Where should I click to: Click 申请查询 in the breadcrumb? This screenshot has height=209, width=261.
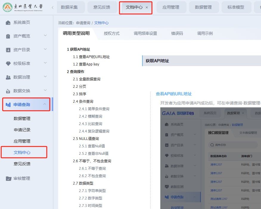(83, 23)
